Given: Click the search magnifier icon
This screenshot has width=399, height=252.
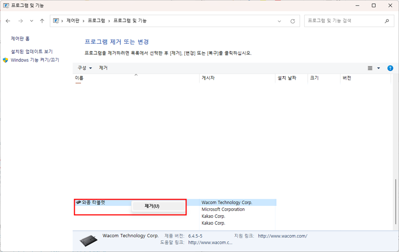Looking at the screenshot, I should tap(387, 21).
